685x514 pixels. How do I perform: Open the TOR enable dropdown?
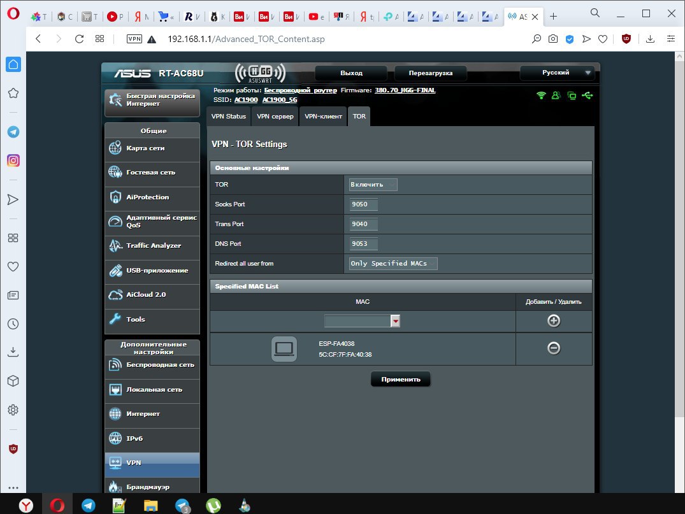(x=373, y=185)
